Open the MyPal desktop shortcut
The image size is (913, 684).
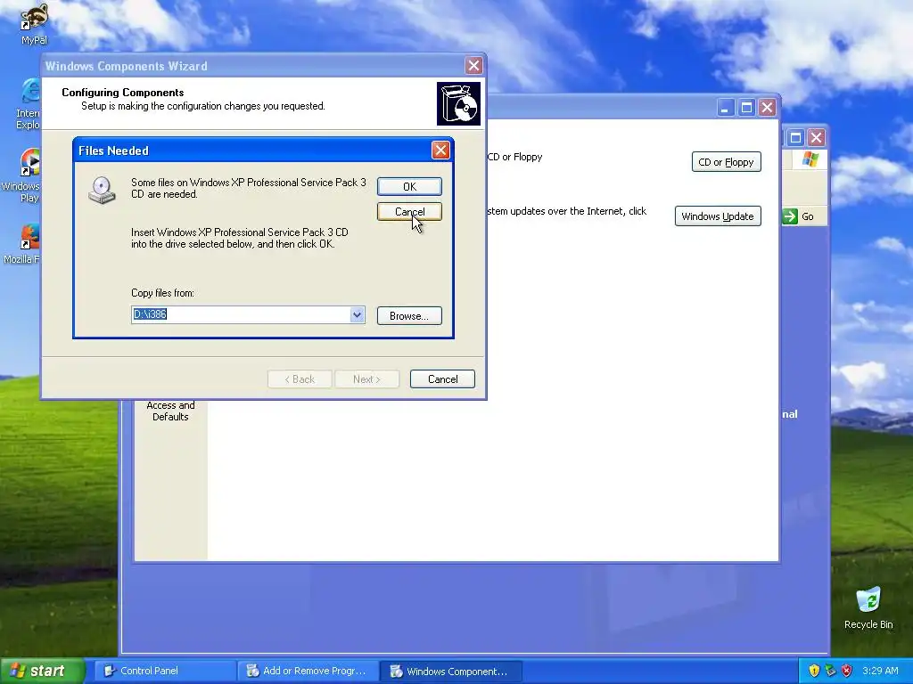click(x=33, y=24)
